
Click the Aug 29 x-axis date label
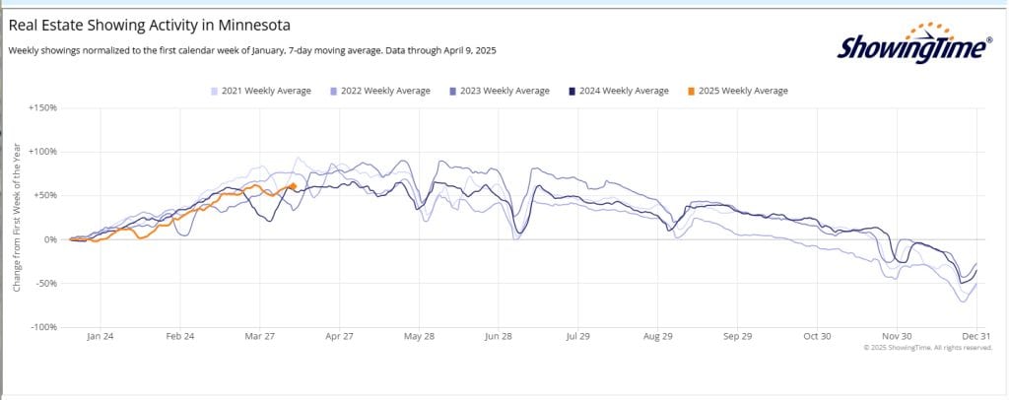point(658,337)
